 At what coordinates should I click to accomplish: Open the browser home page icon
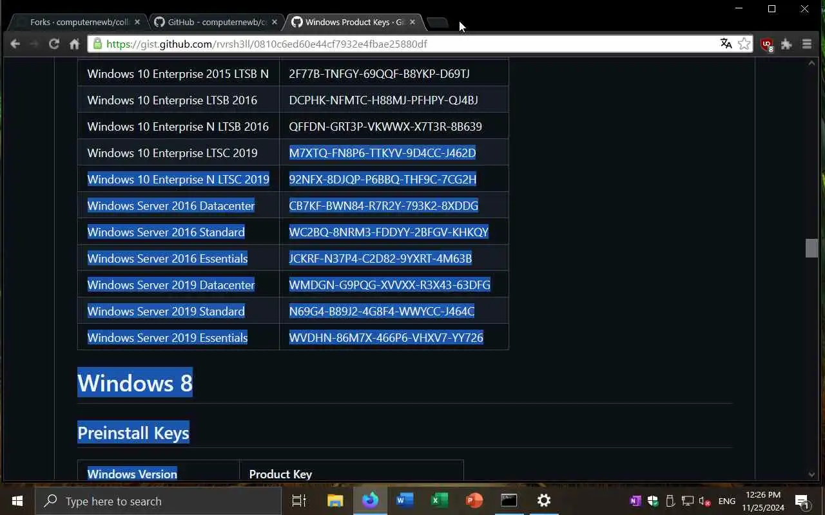coord(74,44)
